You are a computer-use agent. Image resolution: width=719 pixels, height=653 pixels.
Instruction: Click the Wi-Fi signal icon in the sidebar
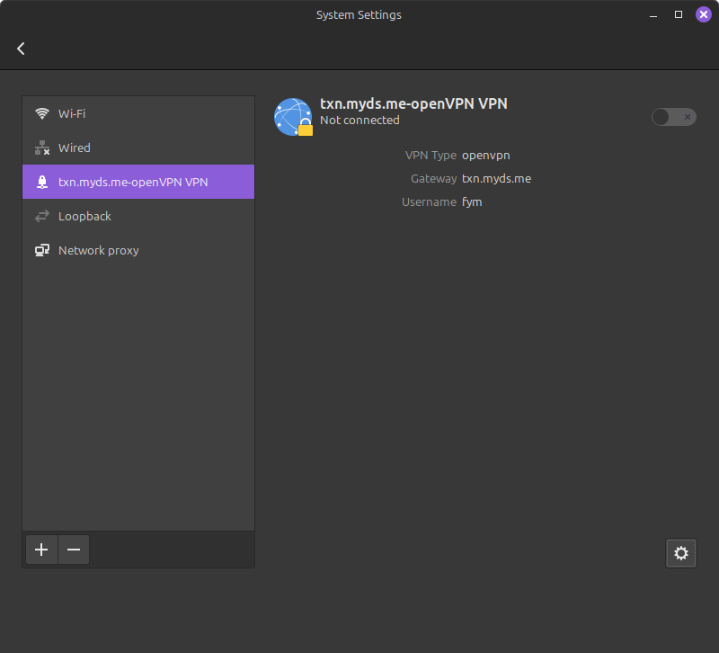coord(42,113)
